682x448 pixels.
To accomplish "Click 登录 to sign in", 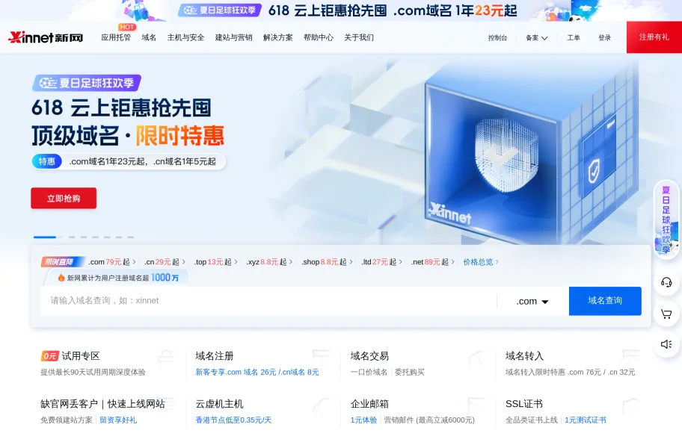I will coord(604,38).
